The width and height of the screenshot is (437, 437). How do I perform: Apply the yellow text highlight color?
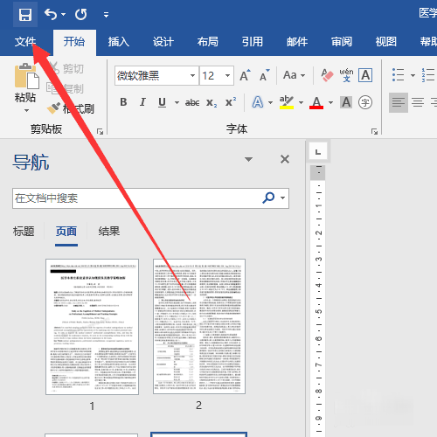point(287,102)
